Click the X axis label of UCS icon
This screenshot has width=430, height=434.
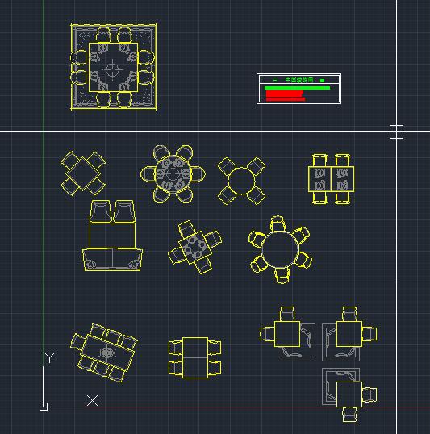click(92, 400)
